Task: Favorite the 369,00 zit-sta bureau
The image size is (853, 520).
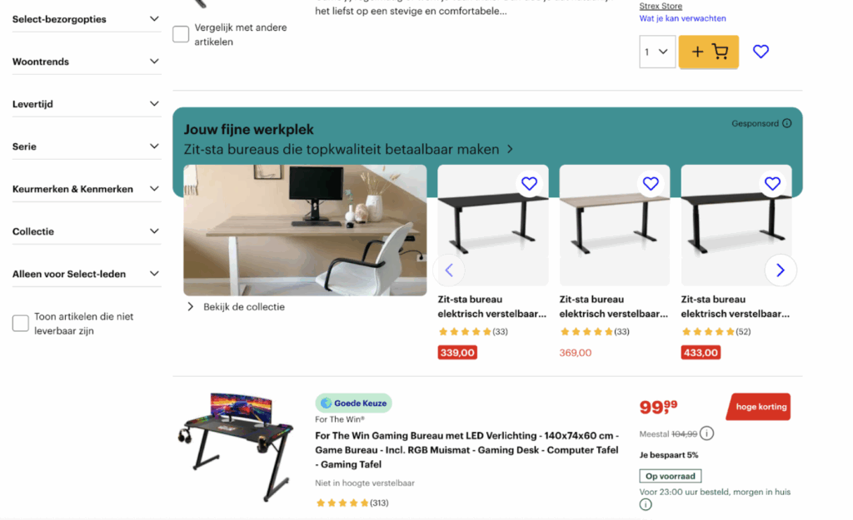Action: (x=651, y=184)
